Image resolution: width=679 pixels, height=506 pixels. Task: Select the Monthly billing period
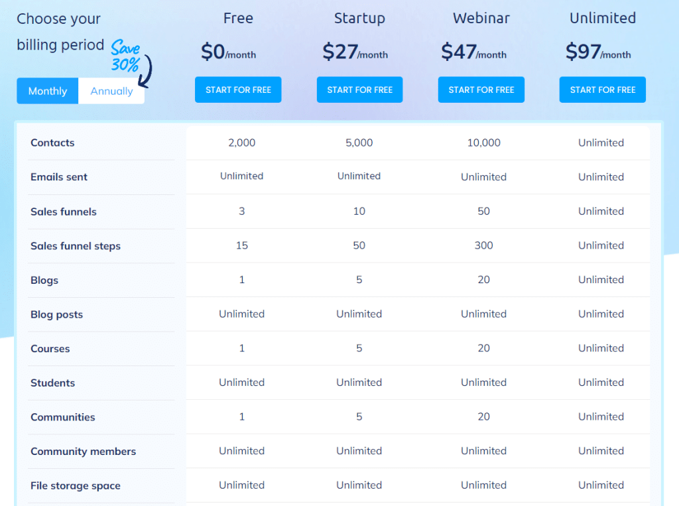point(48,91)
